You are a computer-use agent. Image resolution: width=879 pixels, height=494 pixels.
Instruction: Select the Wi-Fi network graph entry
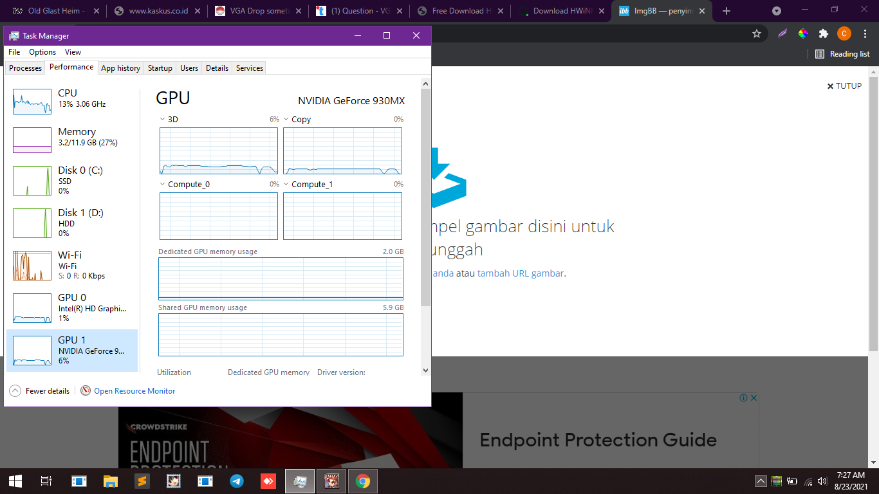click(x=72, y=266)
